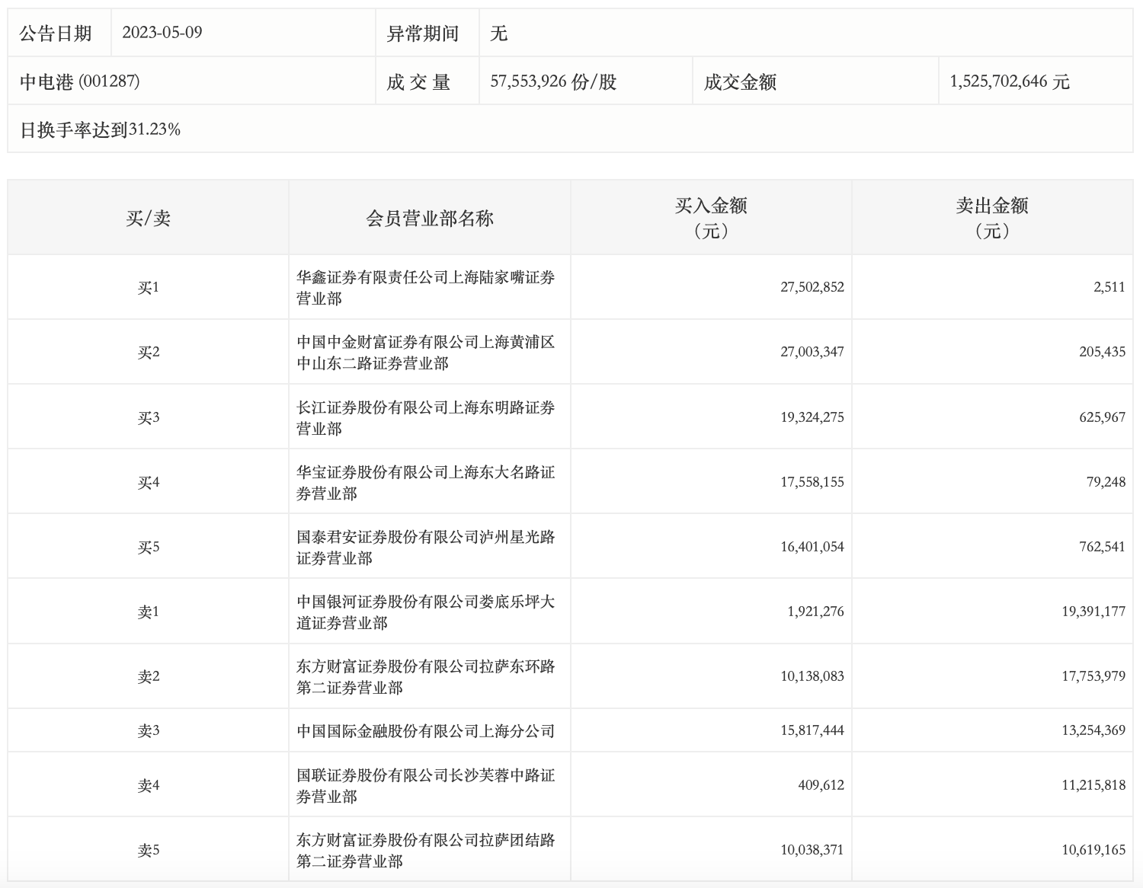Select row label 卖3

click(x=149, y=731)
